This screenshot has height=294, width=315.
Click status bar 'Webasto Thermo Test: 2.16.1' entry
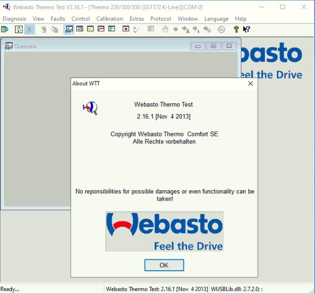157,289
